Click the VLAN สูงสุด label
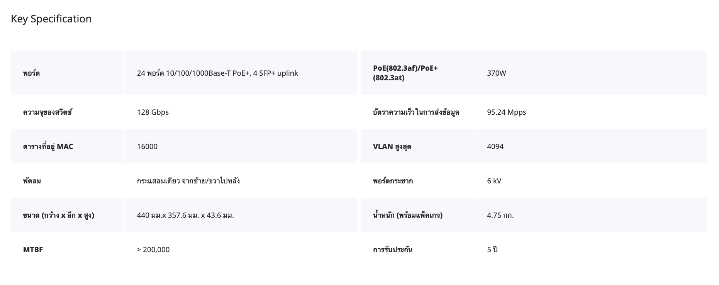Image resolution: width=719 pixels, height=285 pixels. [x=392, y=146]
